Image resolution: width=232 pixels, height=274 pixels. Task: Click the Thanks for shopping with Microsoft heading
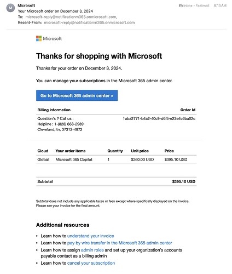click(x=99, y=56)
